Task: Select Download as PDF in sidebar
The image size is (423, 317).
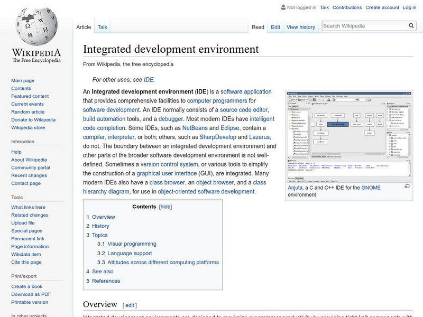Action: click(31, 294)
